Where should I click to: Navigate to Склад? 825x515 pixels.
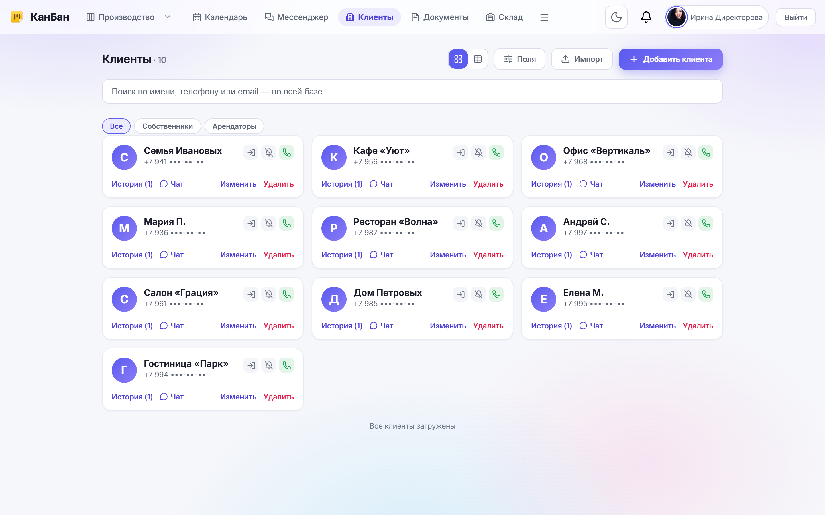coord(504,17)
